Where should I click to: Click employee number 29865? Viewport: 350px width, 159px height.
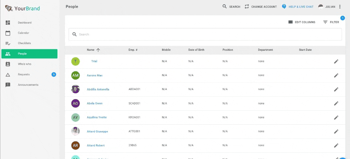click(x=133, y=145)
